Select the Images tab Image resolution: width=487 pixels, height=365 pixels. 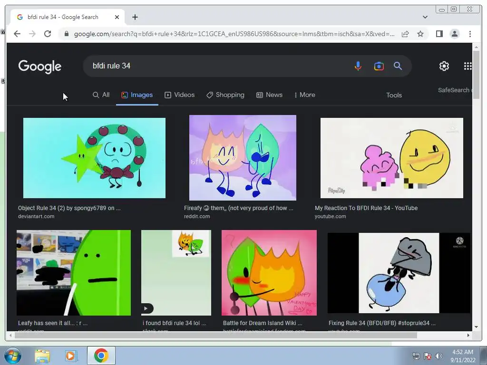[x=137, y=95]
